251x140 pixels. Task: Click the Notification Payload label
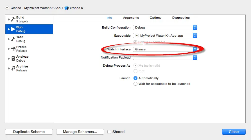(116, 57)
